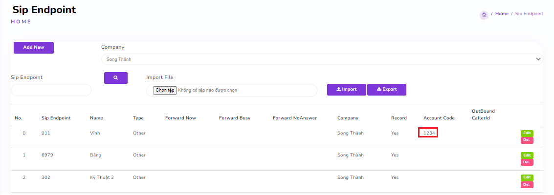Edit the Vĩnh endpoint row

tap(527, 133)
